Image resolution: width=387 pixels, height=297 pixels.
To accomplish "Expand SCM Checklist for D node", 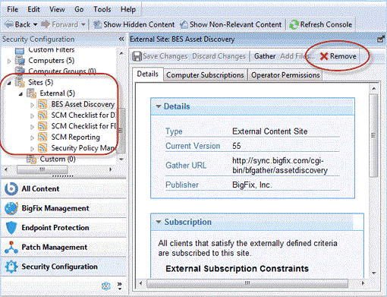I will [x=32, y=115].
